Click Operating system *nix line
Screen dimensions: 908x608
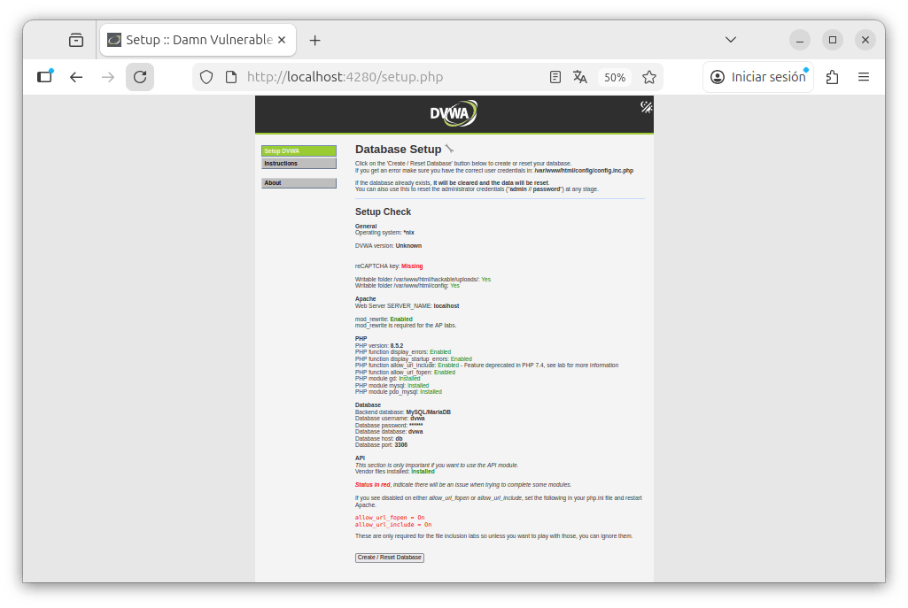384,233
